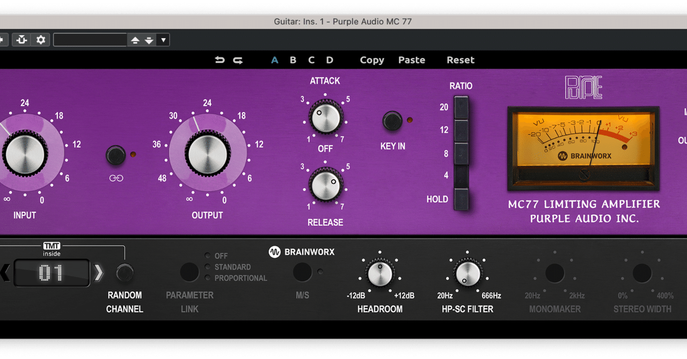Go to next TMT channel with right chevron
The height and width of the screenshot is (359, 687).
[98, 273]
